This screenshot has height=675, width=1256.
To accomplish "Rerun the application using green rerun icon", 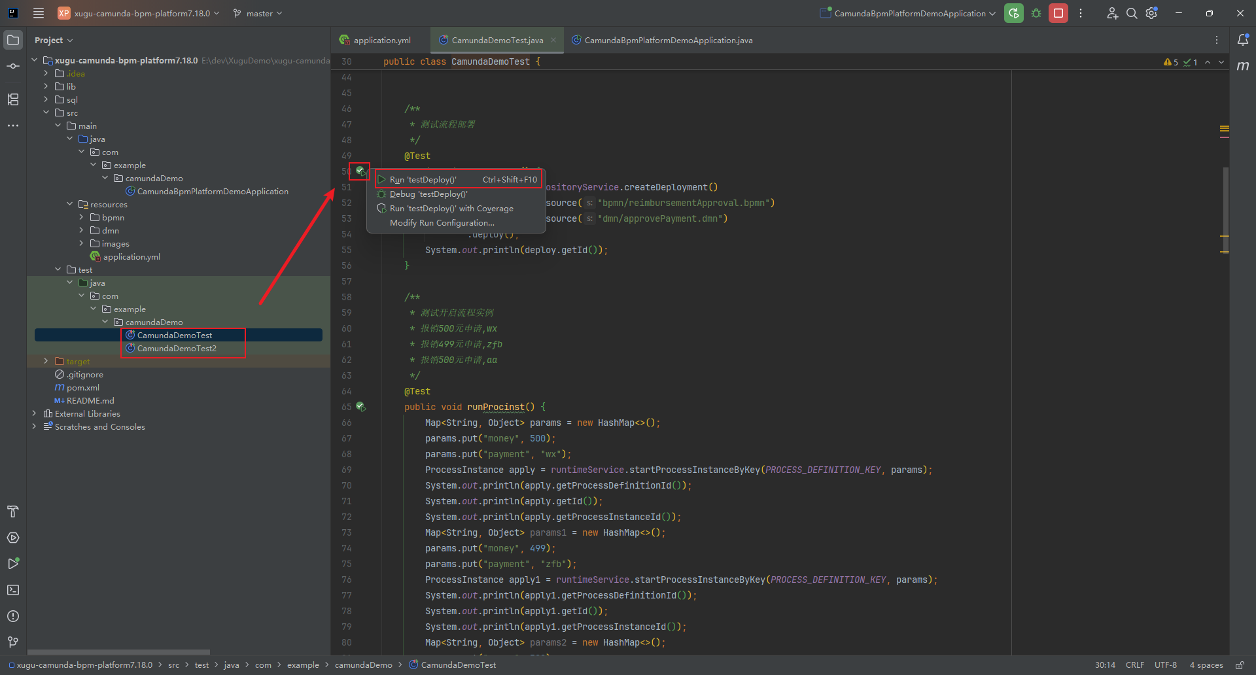I will point(1013,13).
